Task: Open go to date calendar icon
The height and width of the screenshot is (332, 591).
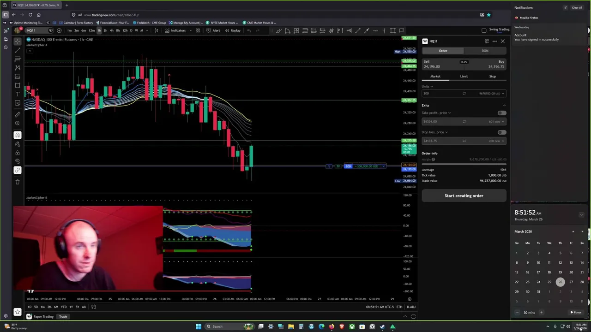Action: (x=93, y=307)
